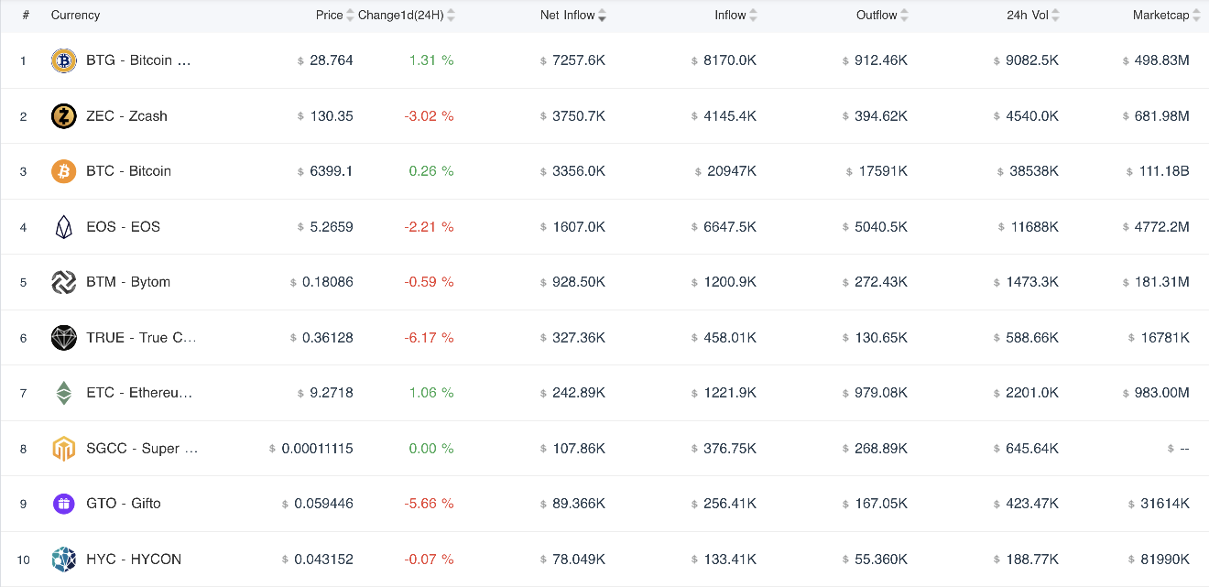Click the Currency column header
The height and width of the screenshot is (587, 1209).
point(75,15)
